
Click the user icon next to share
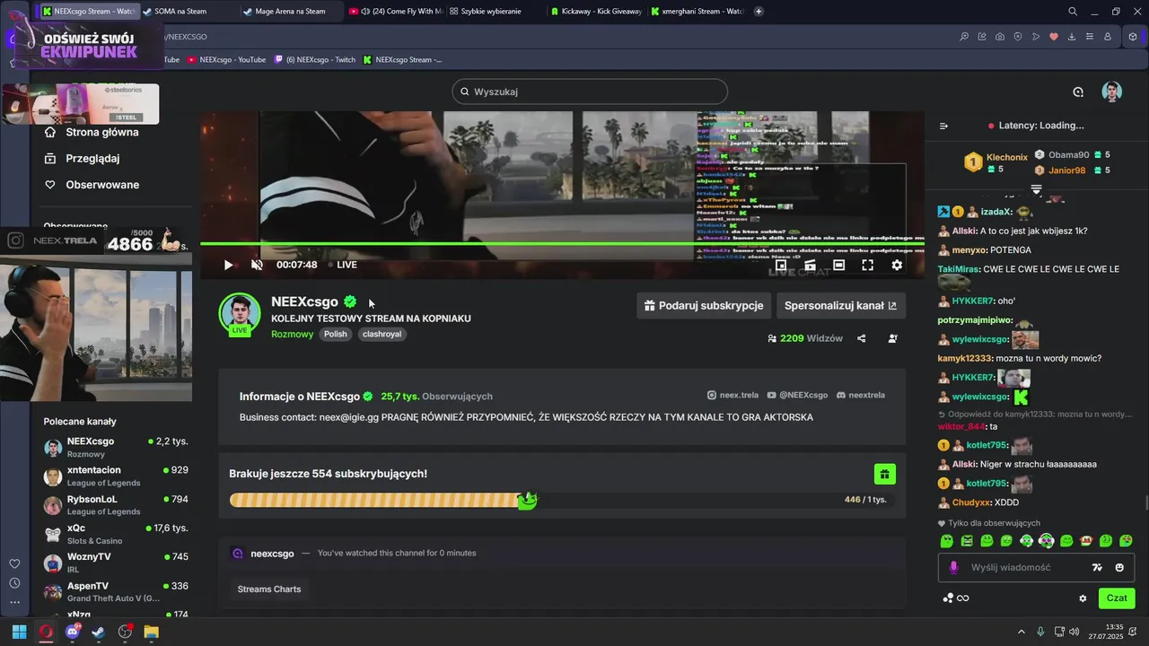click(x=892, y=338)
